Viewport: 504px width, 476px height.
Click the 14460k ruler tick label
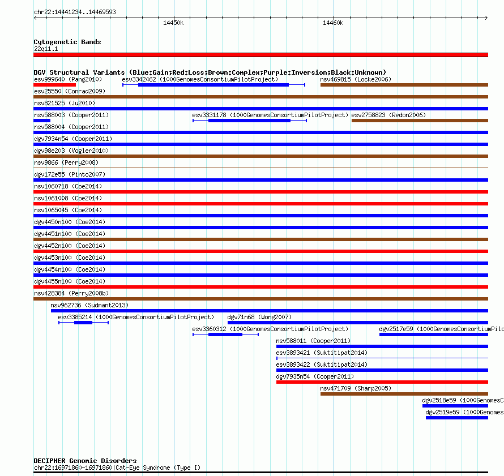pyautogui.click(x=333, y=23)
